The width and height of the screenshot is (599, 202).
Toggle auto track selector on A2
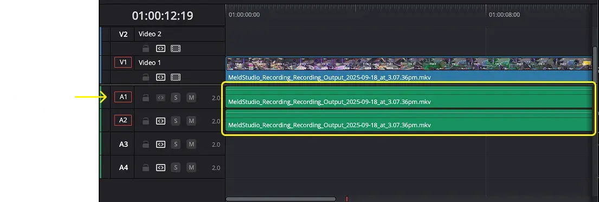(161, 121)
